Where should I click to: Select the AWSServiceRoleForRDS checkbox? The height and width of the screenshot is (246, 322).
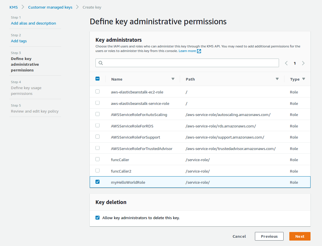pos(97,125)
